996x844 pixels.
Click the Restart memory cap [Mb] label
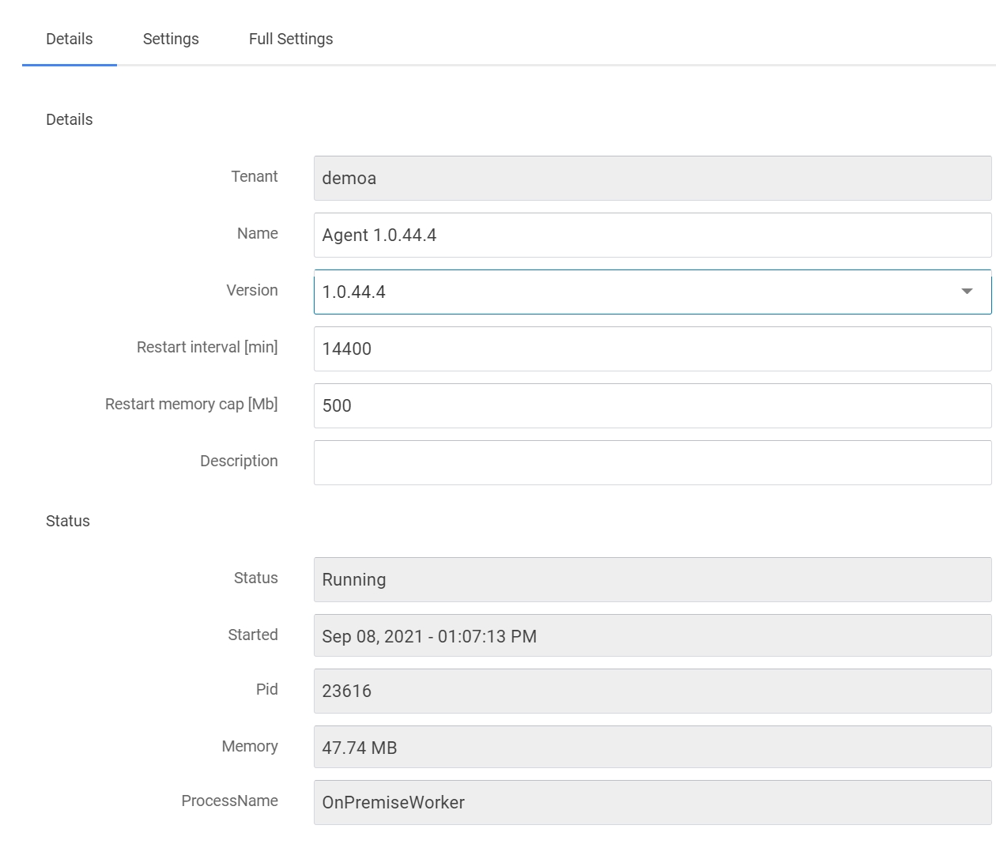(191, 404)
